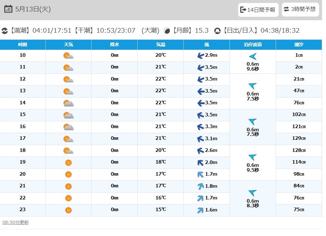The height and width of the screenshot is (236, 326).
Task: Click the sunny icon for hour 23
Action: (x=68, y=210)
